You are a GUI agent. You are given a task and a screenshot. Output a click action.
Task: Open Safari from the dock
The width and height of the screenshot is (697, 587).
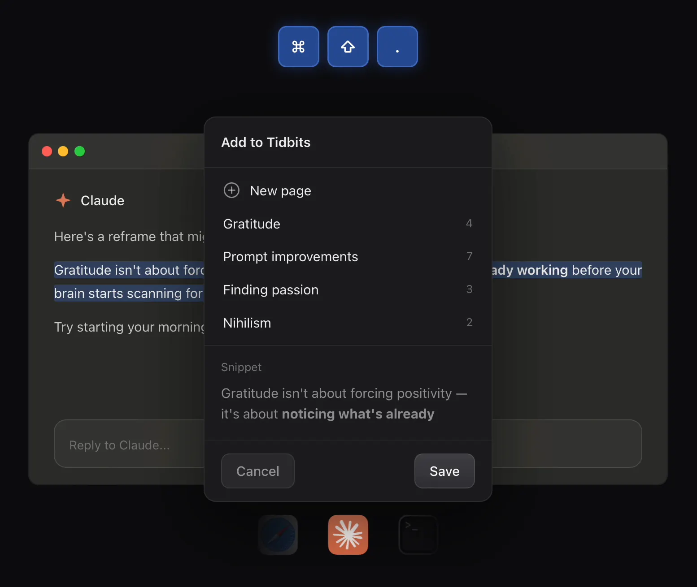[278, 535]
